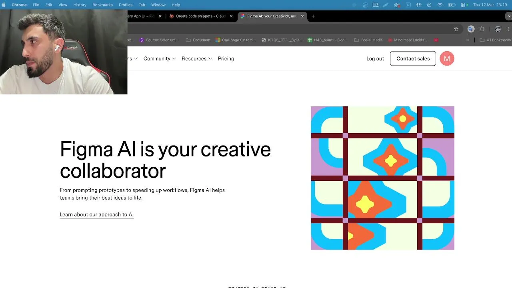Click the Creative Cloud icon in menu bar
The image size is (512, 288).
397,5
